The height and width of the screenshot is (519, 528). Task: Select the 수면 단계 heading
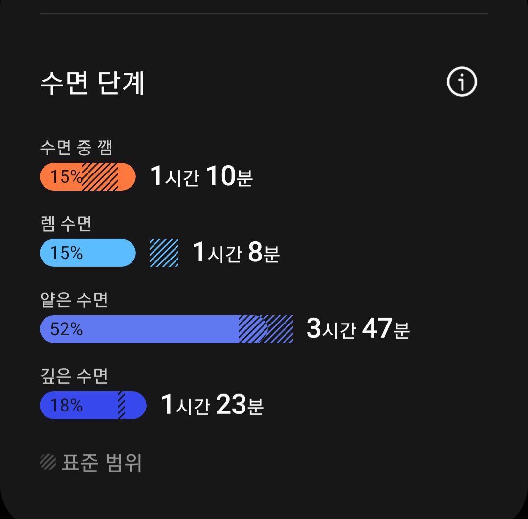[92, 83]
